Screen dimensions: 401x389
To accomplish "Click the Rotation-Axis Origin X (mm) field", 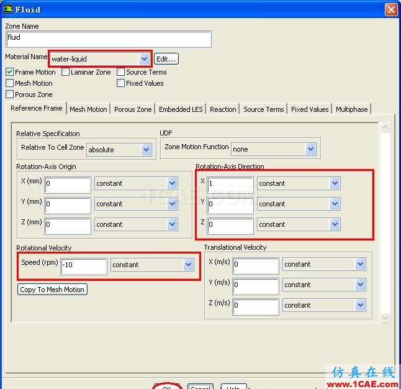I will tap(68, 185).
